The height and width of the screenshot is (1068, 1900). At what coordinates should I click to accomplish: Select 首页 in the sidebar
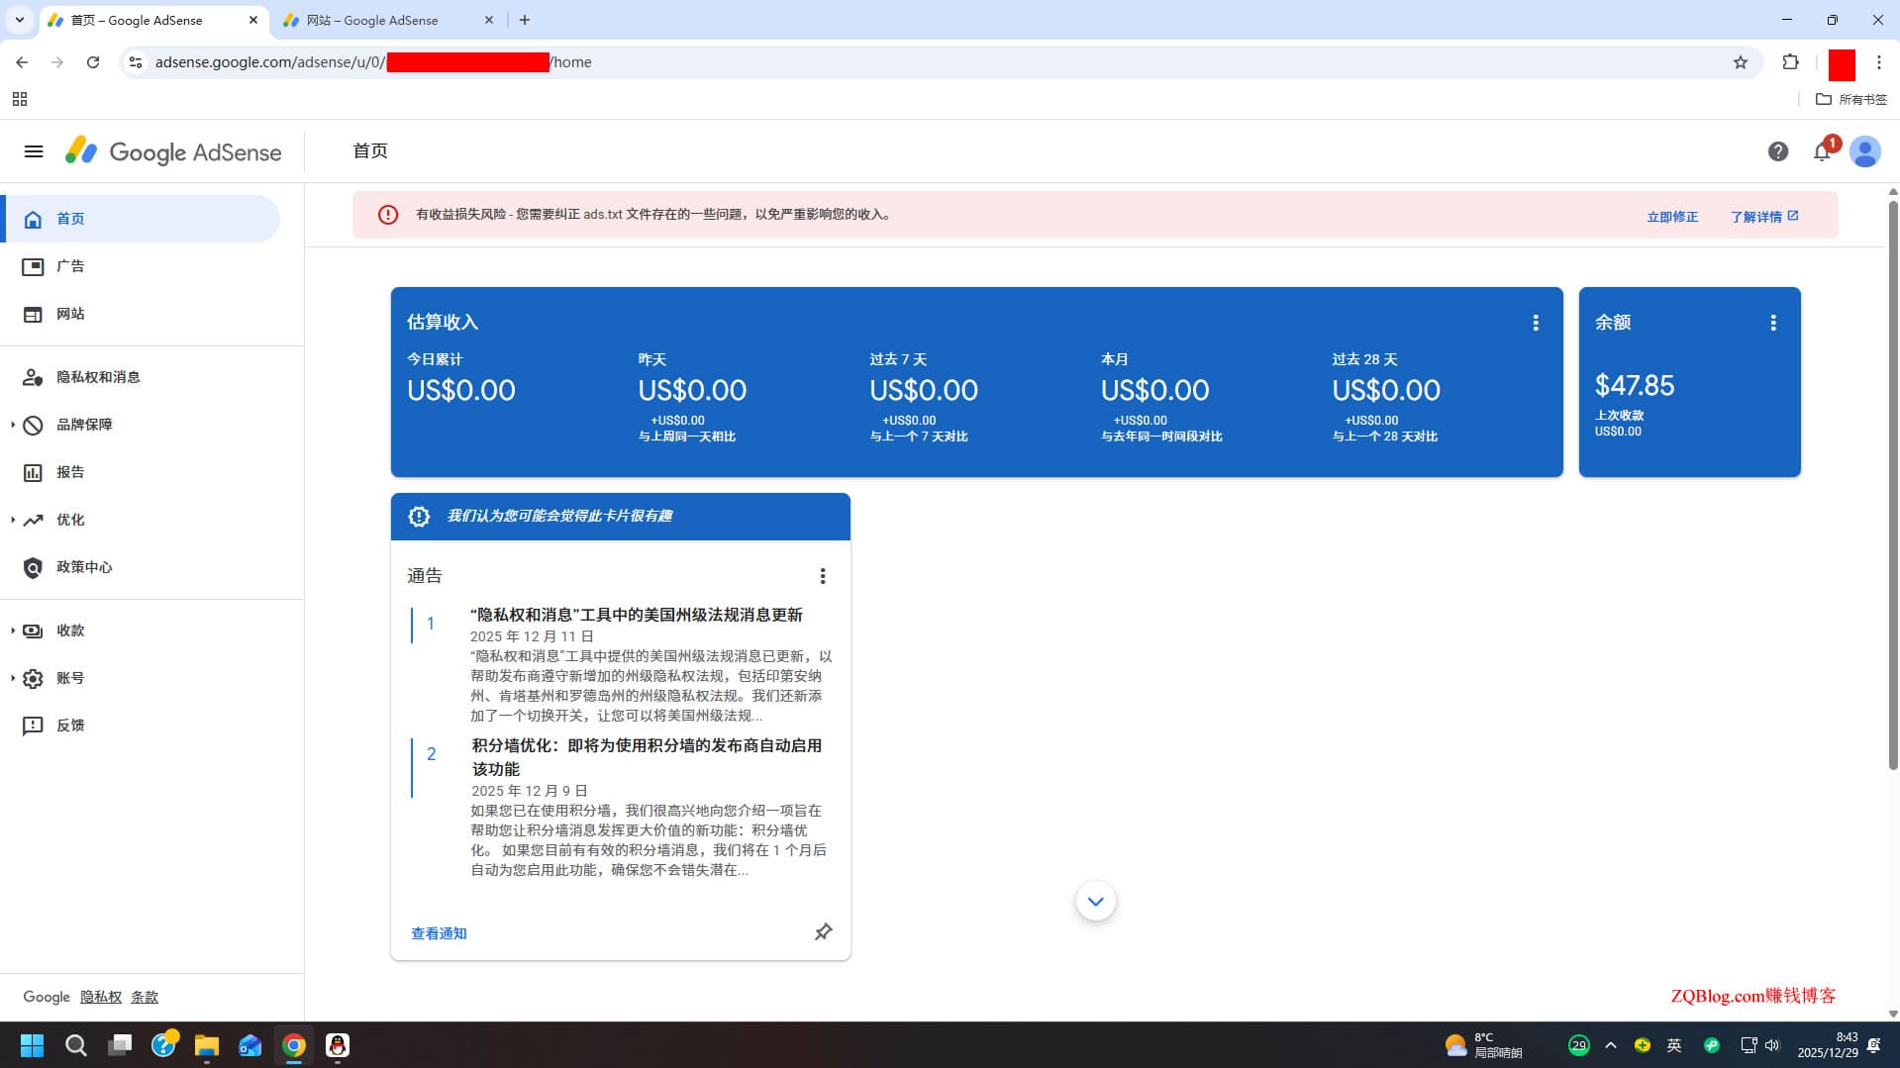(141, 219)
